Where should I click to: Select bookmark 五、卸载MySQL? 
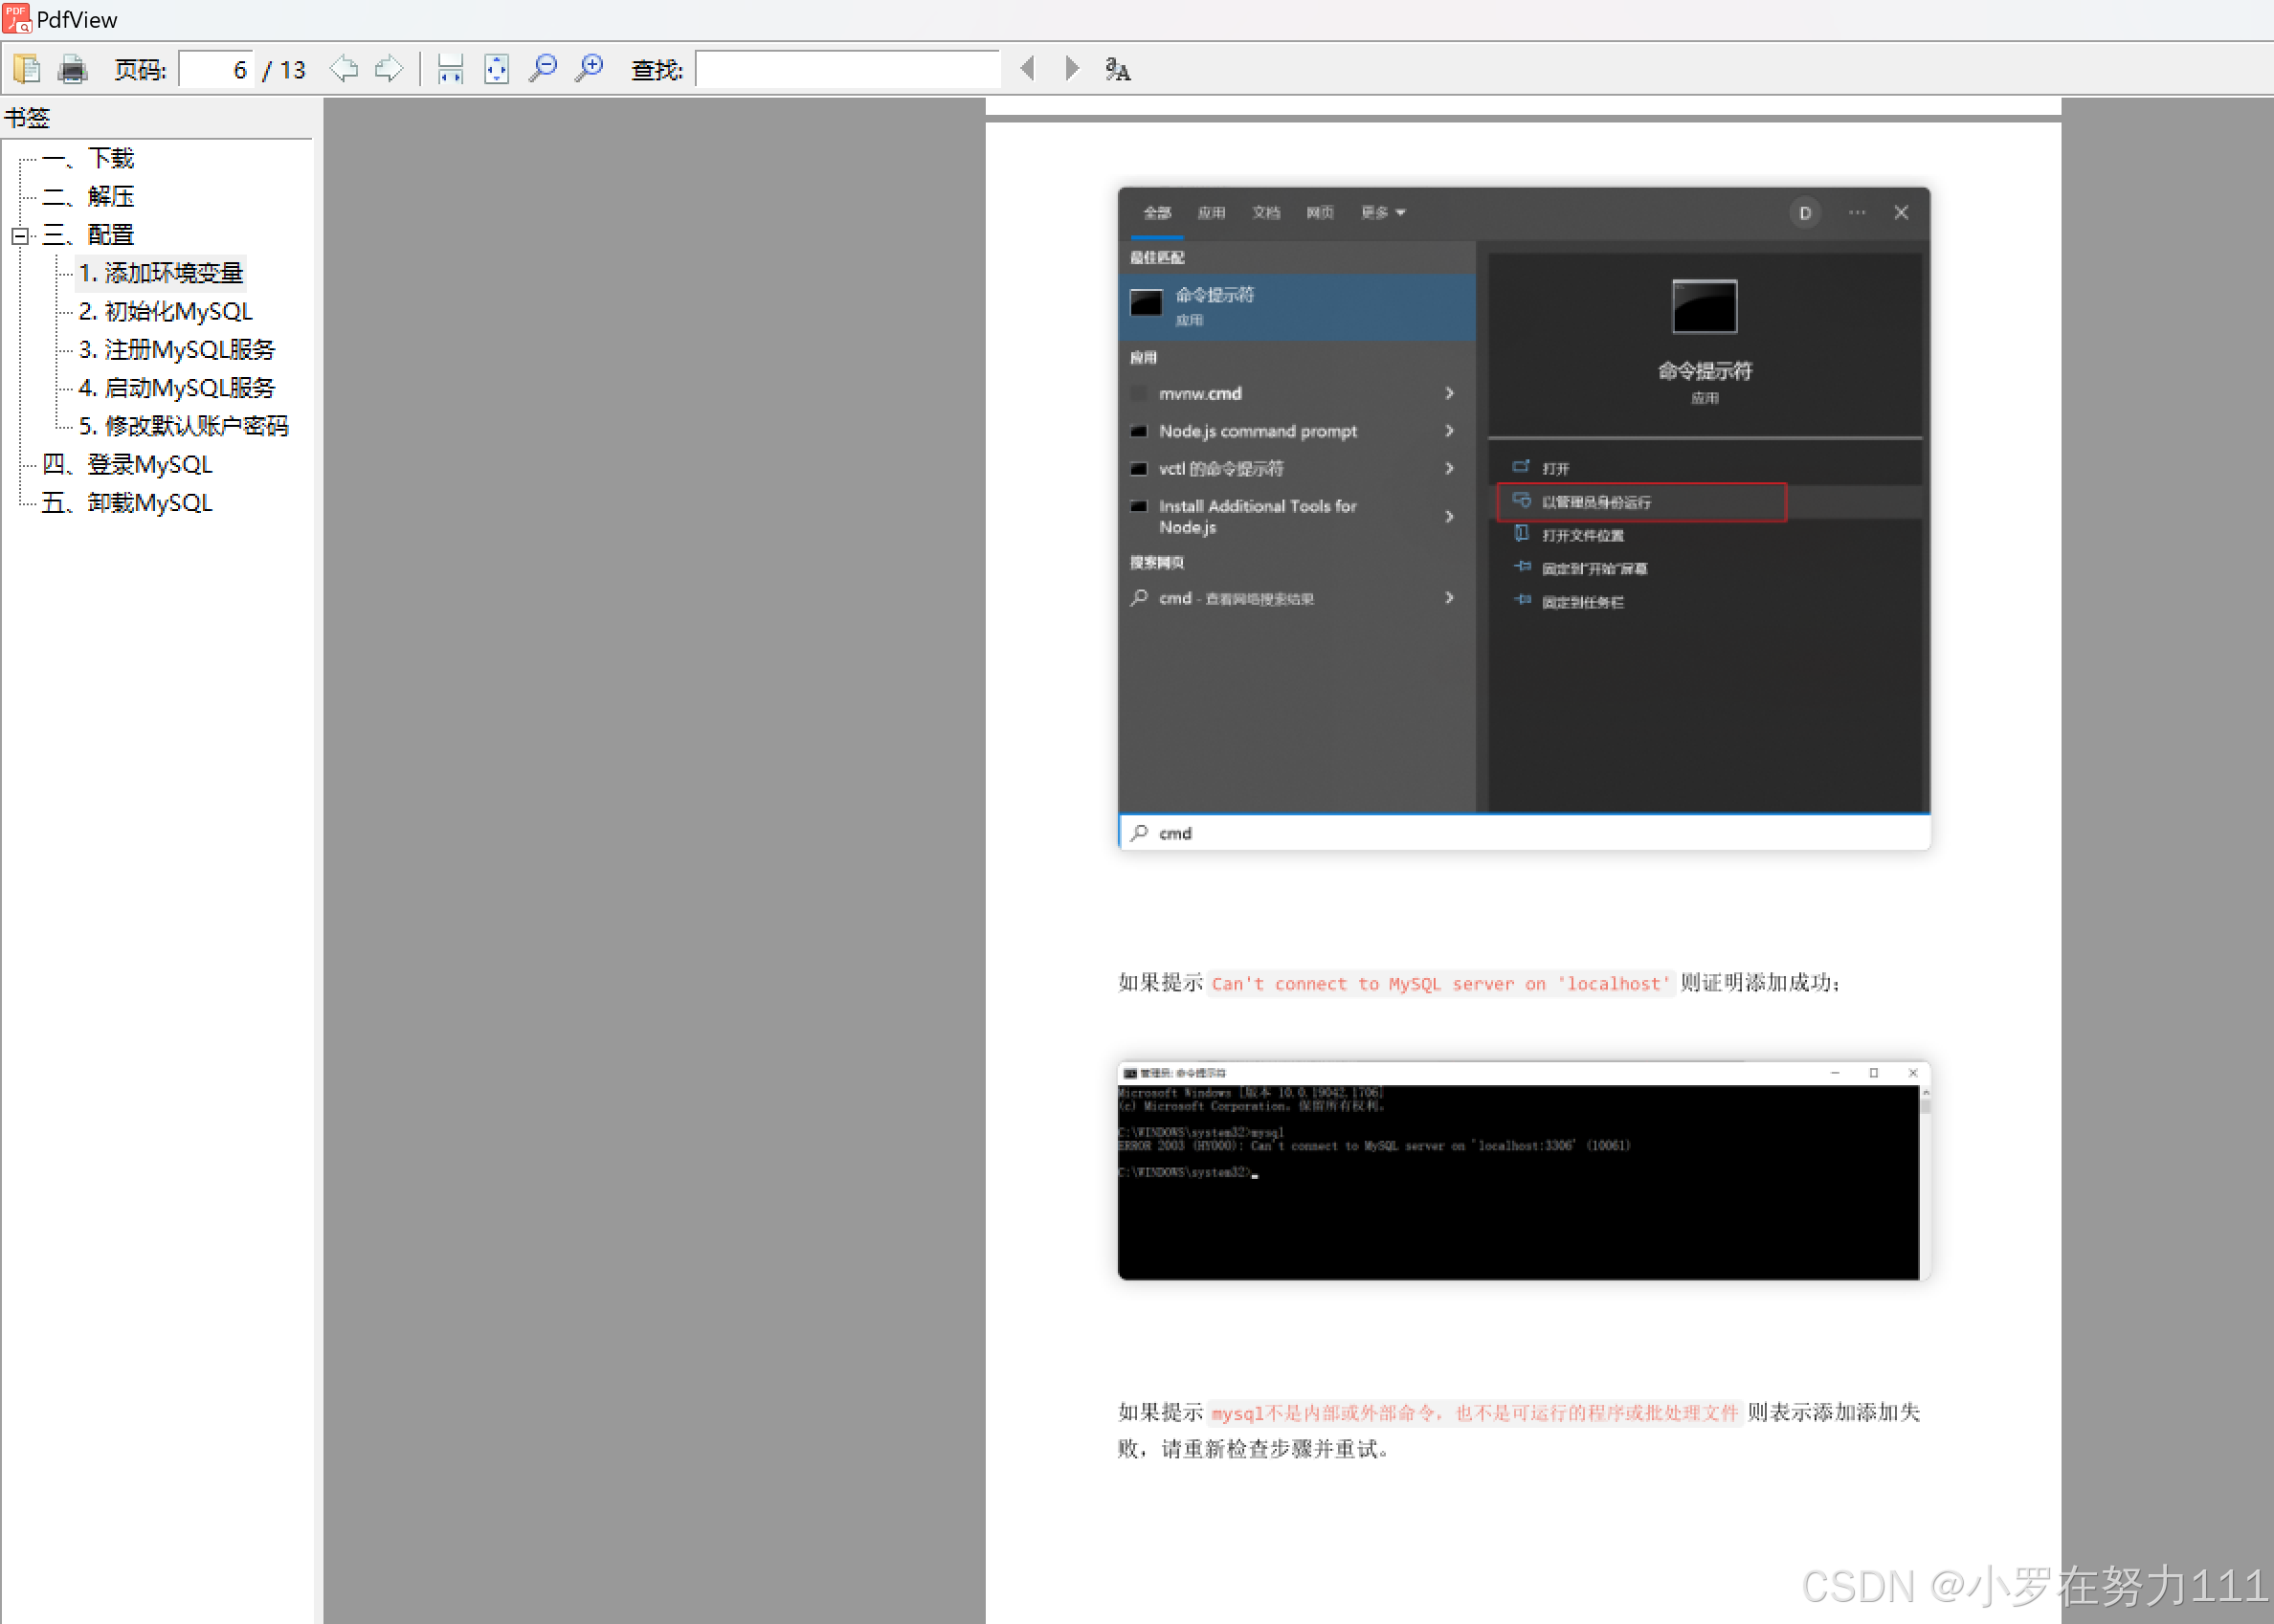point(127,502)
